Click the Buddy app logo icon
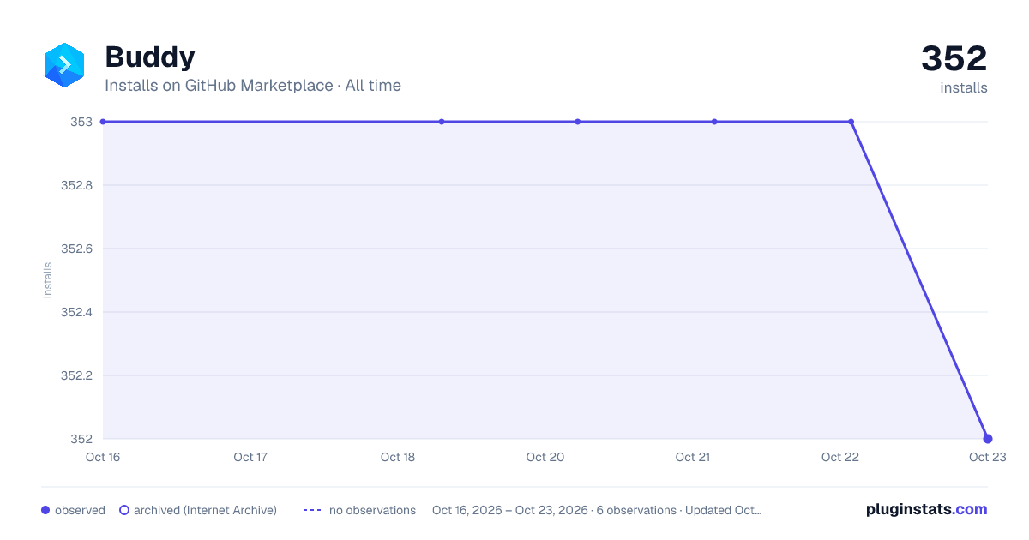The width and height of the screenshot is (1029, 540). pos(64,65)
